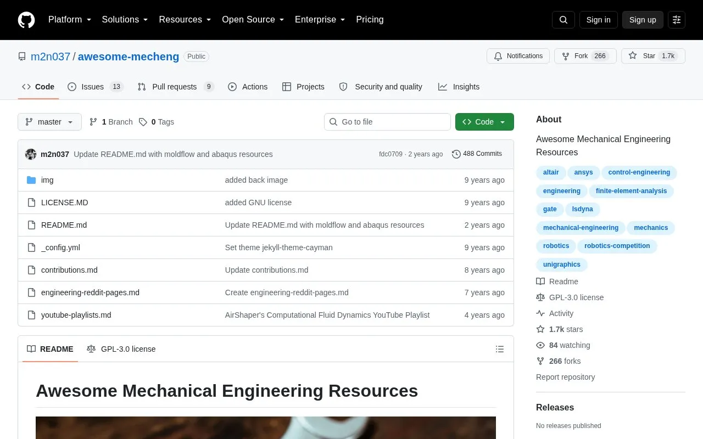The width and height of the screenshot is (703, 439).
Task: Click the m2n037 avatar in the commit row
Action: tap(31, 154)
